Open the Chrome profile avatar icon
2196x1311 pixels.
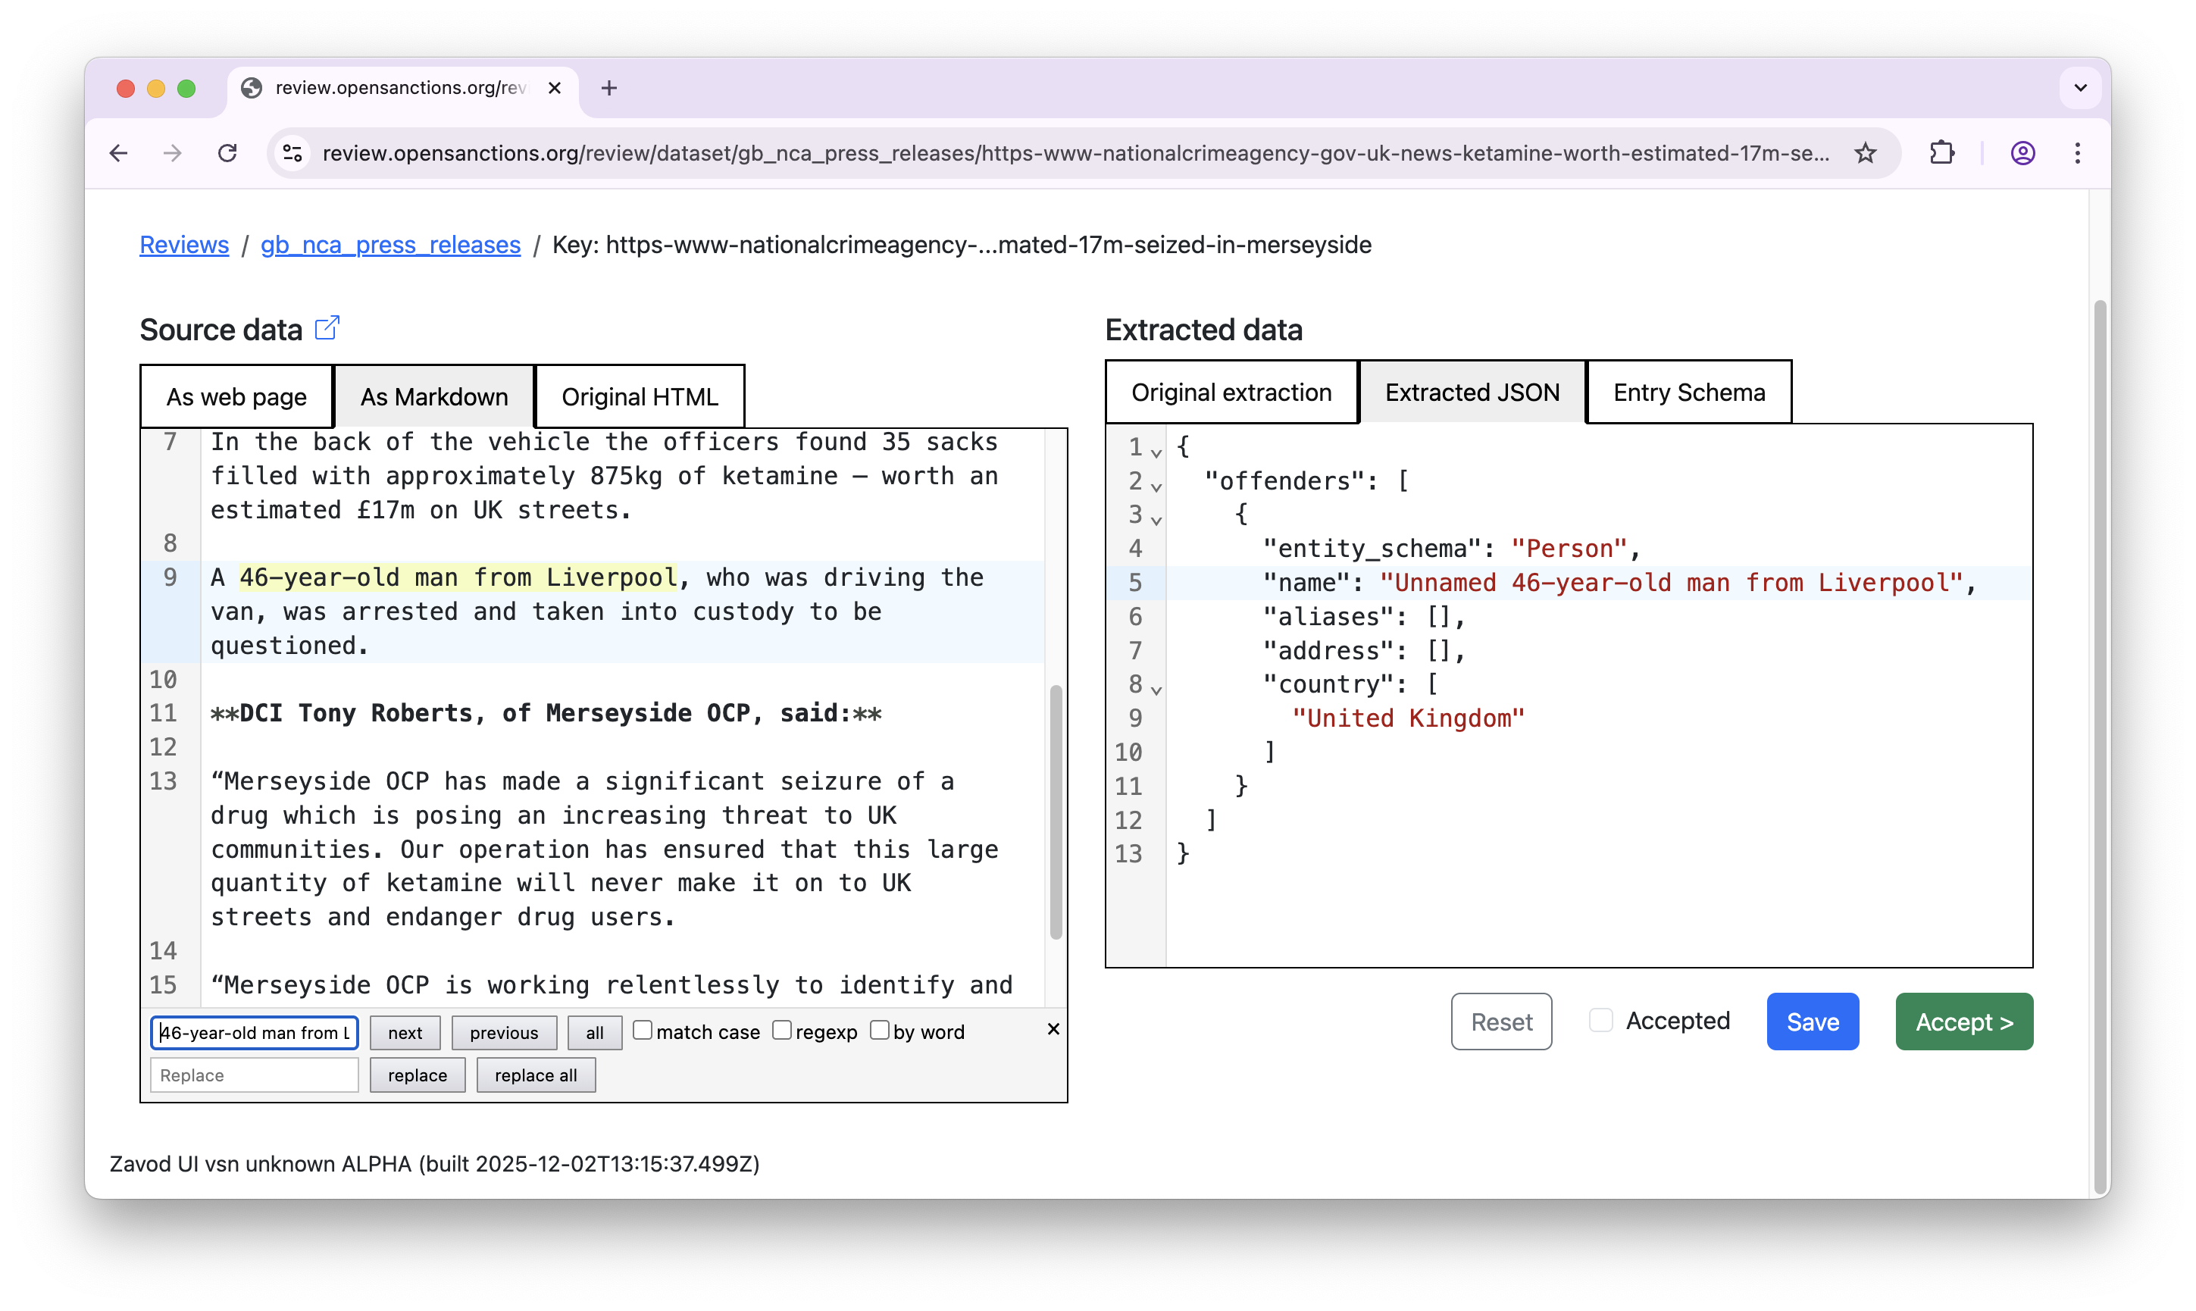point(2023,153)
